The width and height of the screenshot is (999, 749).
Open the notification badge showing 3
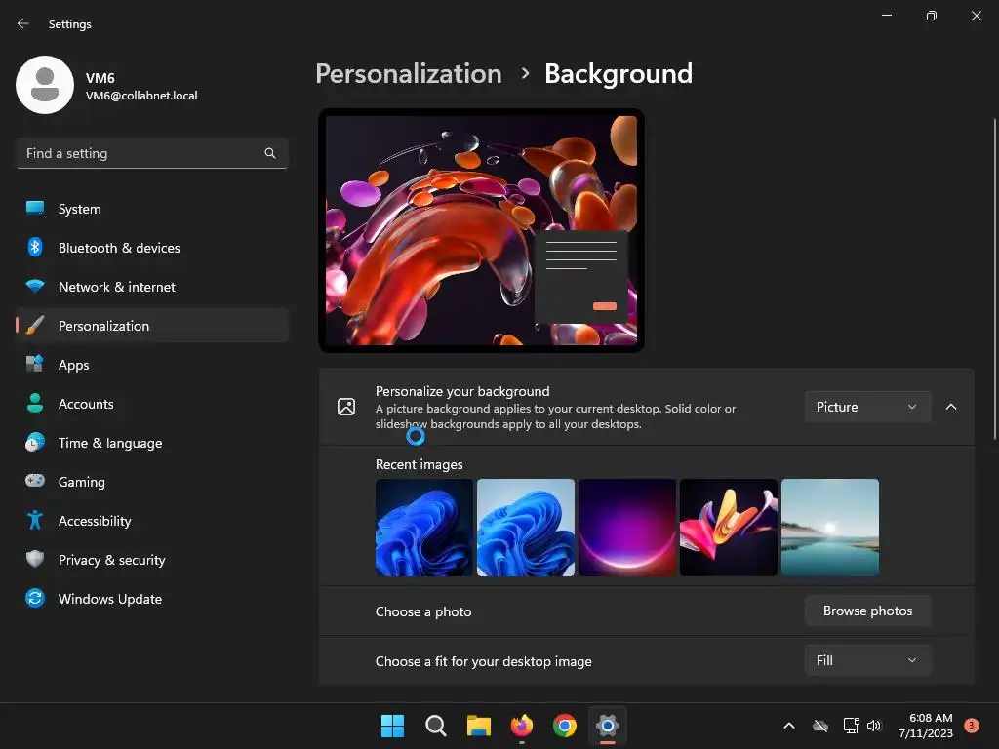click(972, 726)
